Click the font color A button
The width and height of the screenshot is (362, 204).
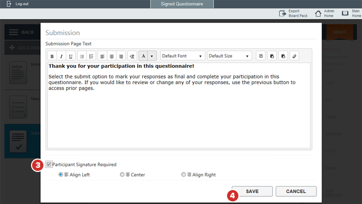pyautogui.click(x=143, y=56)
